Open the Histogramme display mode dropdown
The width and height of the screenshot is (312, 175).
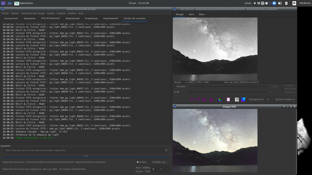pos(259,100)
